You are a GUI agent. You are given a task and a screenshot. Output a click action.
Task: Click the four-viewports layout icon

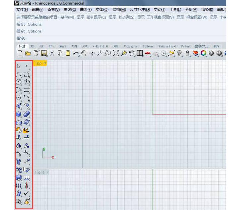pos(140,53)
